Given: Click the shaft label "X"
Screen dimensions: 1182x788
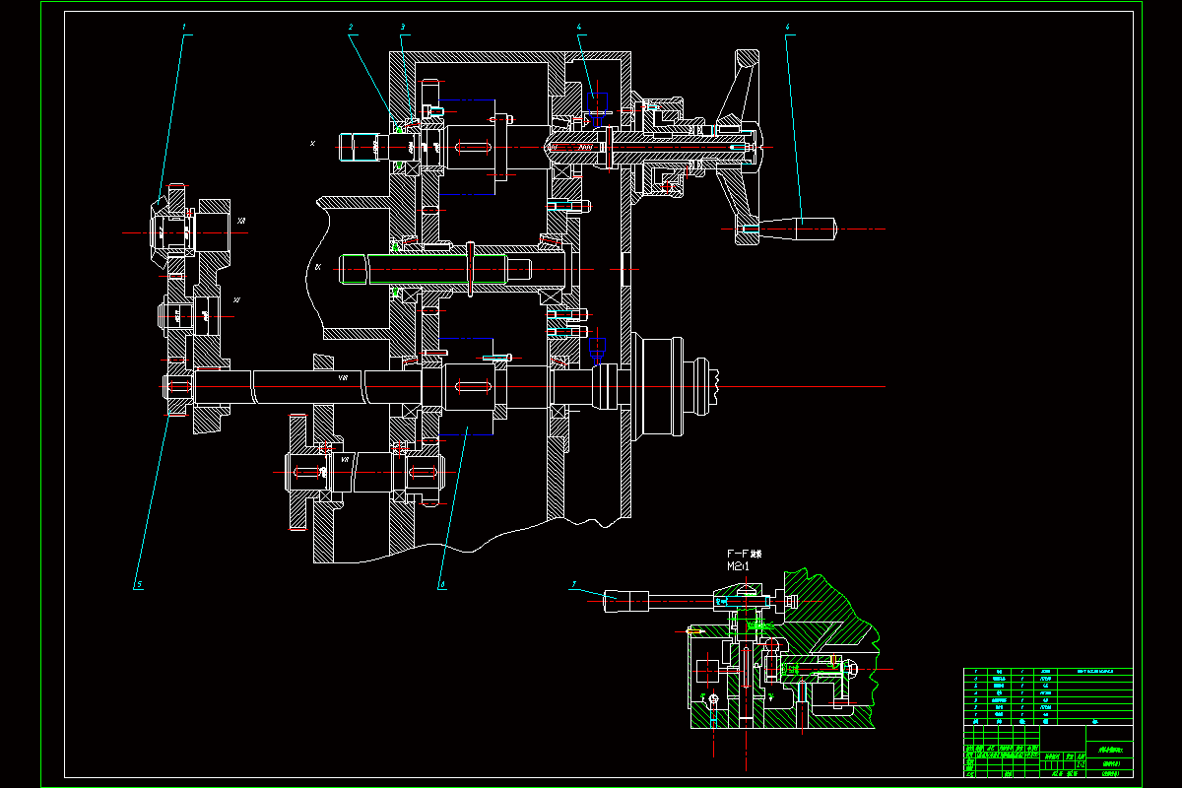Looking at the screenshot, I should (312, 144).
